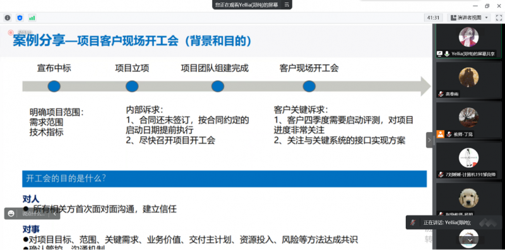Click the label 您正在观看Yellia的屏幕
Image resolution: width=505 pixels, height=250 pixels.
pos(247,5)
